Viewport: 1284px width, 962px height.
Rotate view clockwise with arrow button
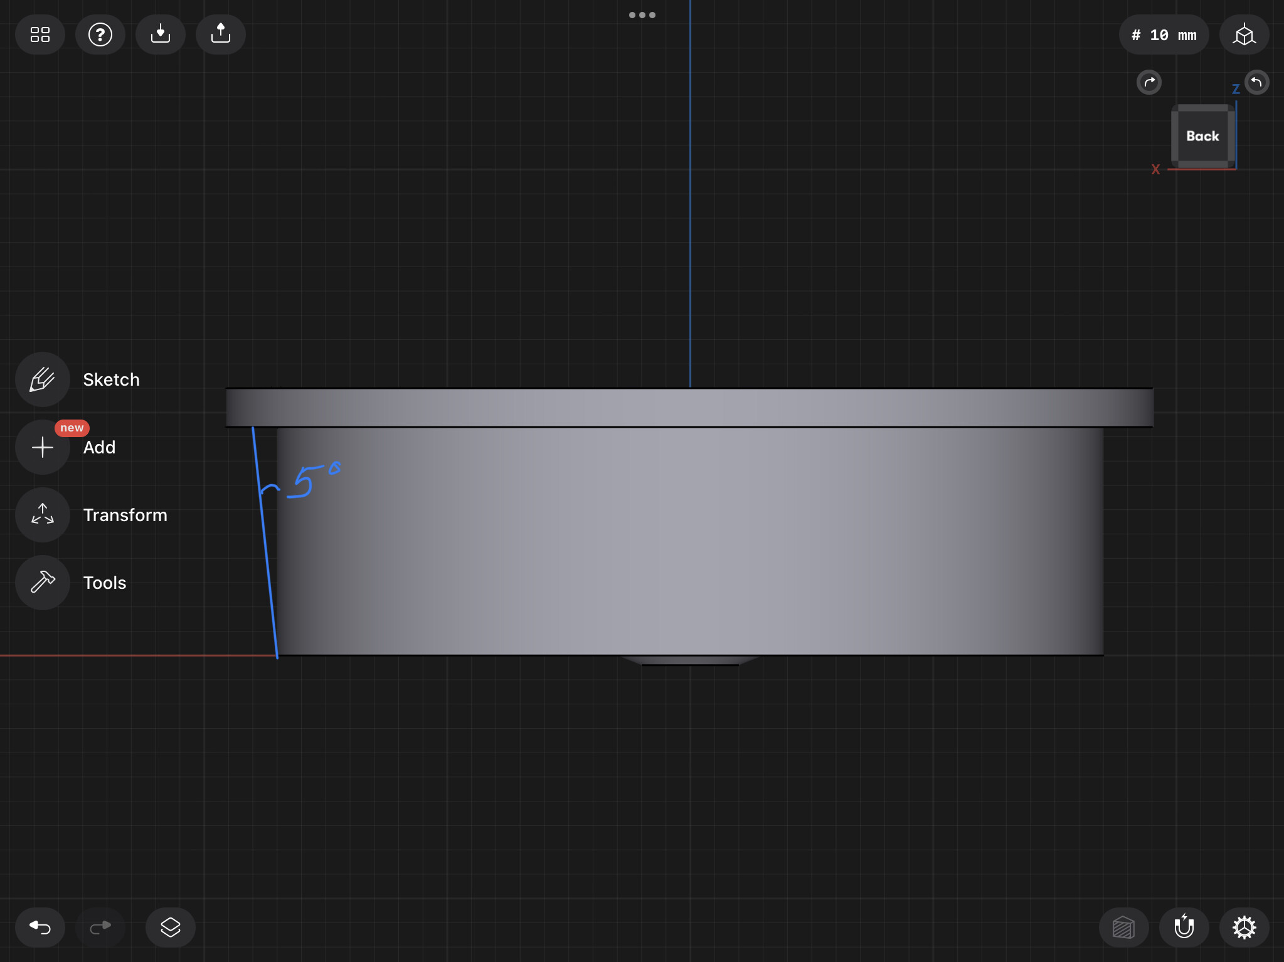point(1149,82)
